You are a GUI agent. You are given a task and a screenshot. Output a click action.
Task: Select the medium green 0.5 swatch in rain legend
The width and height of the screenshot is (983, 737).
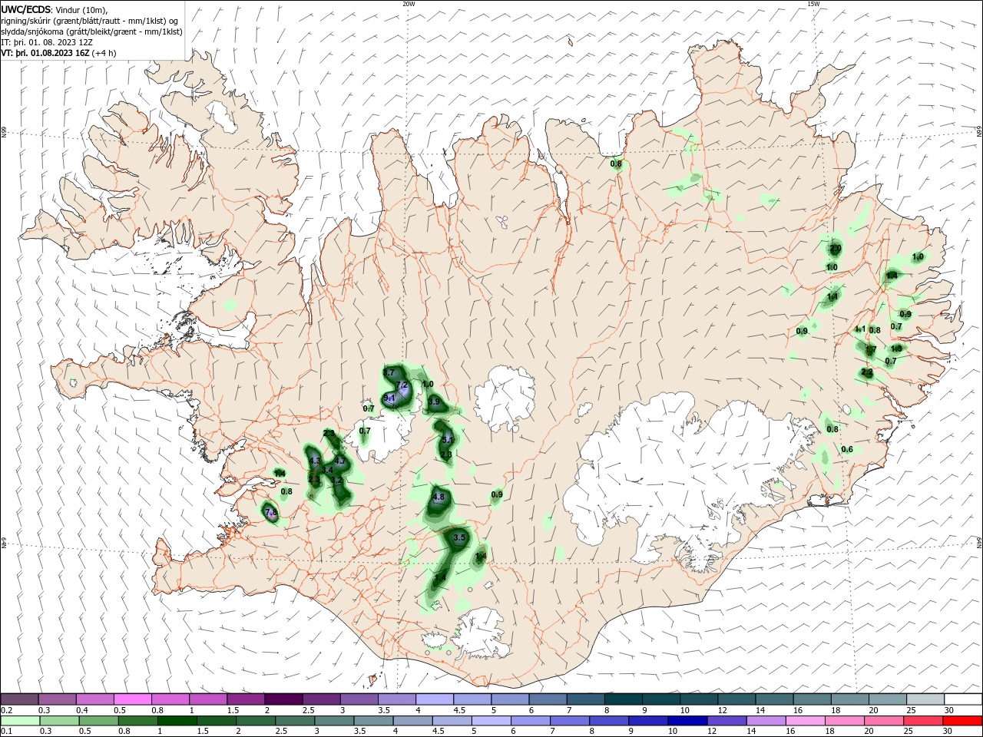coord(99,722)
